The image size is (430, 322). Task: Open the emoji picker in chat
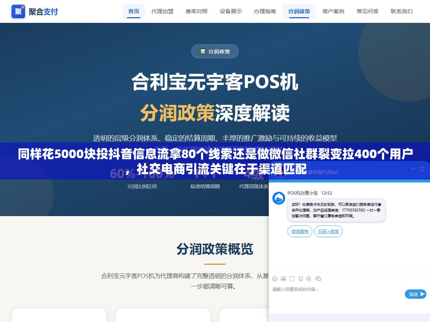pos(275,279)
